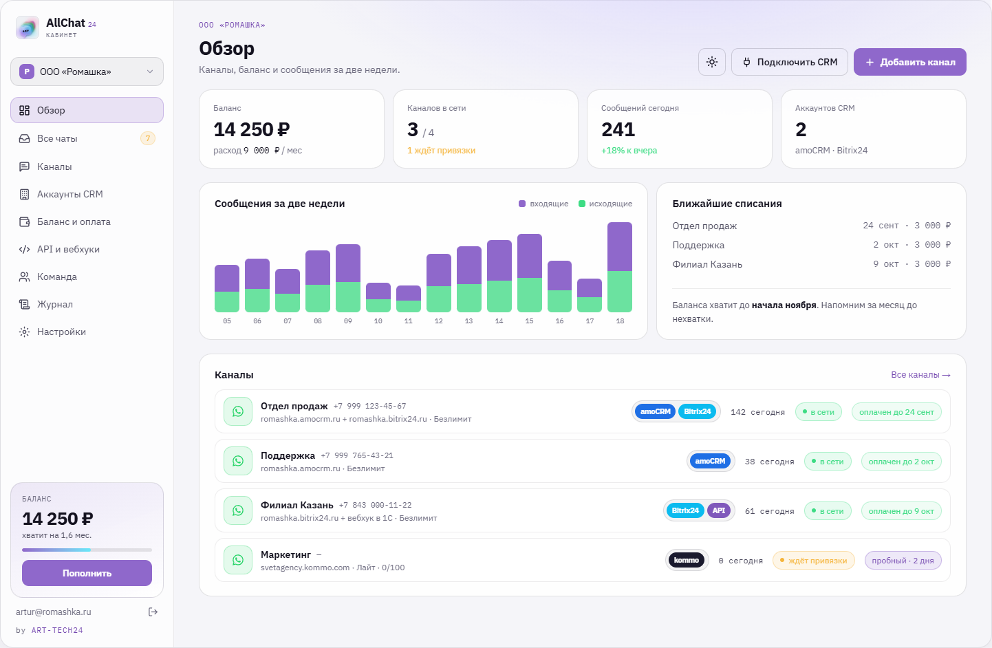Click the Каналов в сети stat card
This screenshot has width=992, height=648.
click(486, 129)
